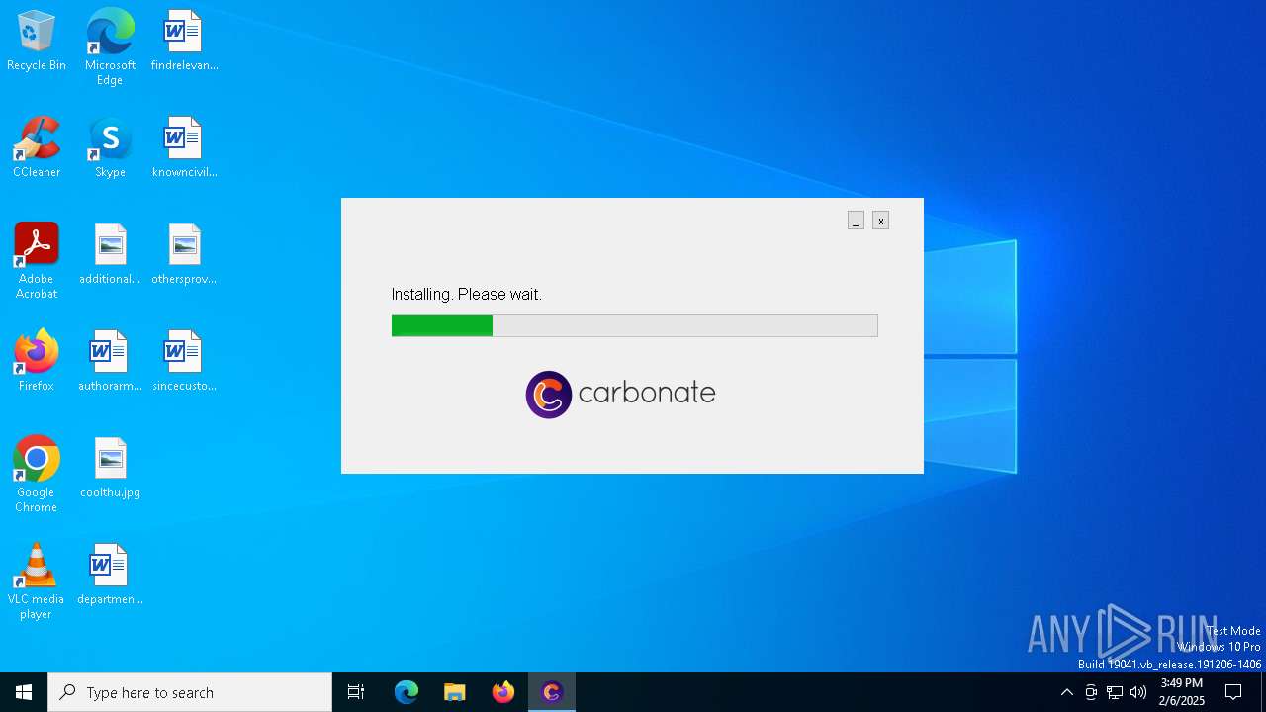Select the departmen... Word document icon
Screen dimensions: 1266x712
coord(110,576)
